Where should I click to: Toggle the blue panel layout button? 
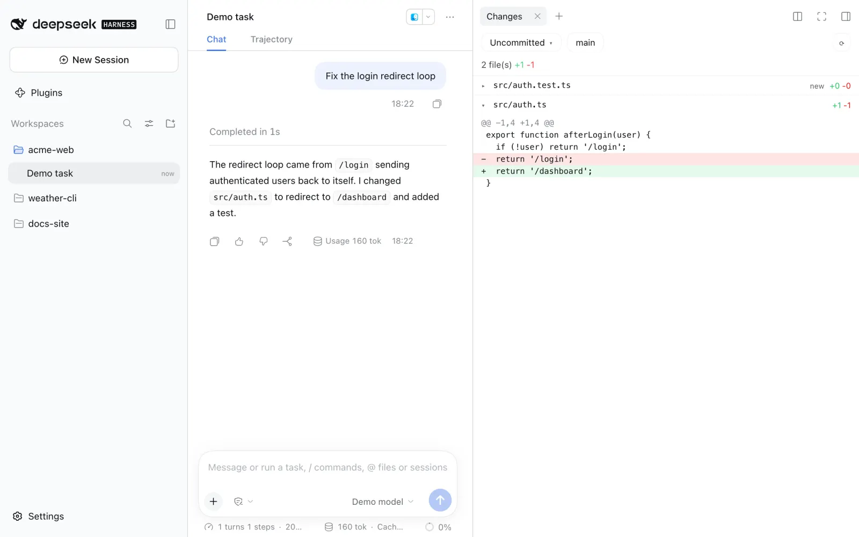414,17
